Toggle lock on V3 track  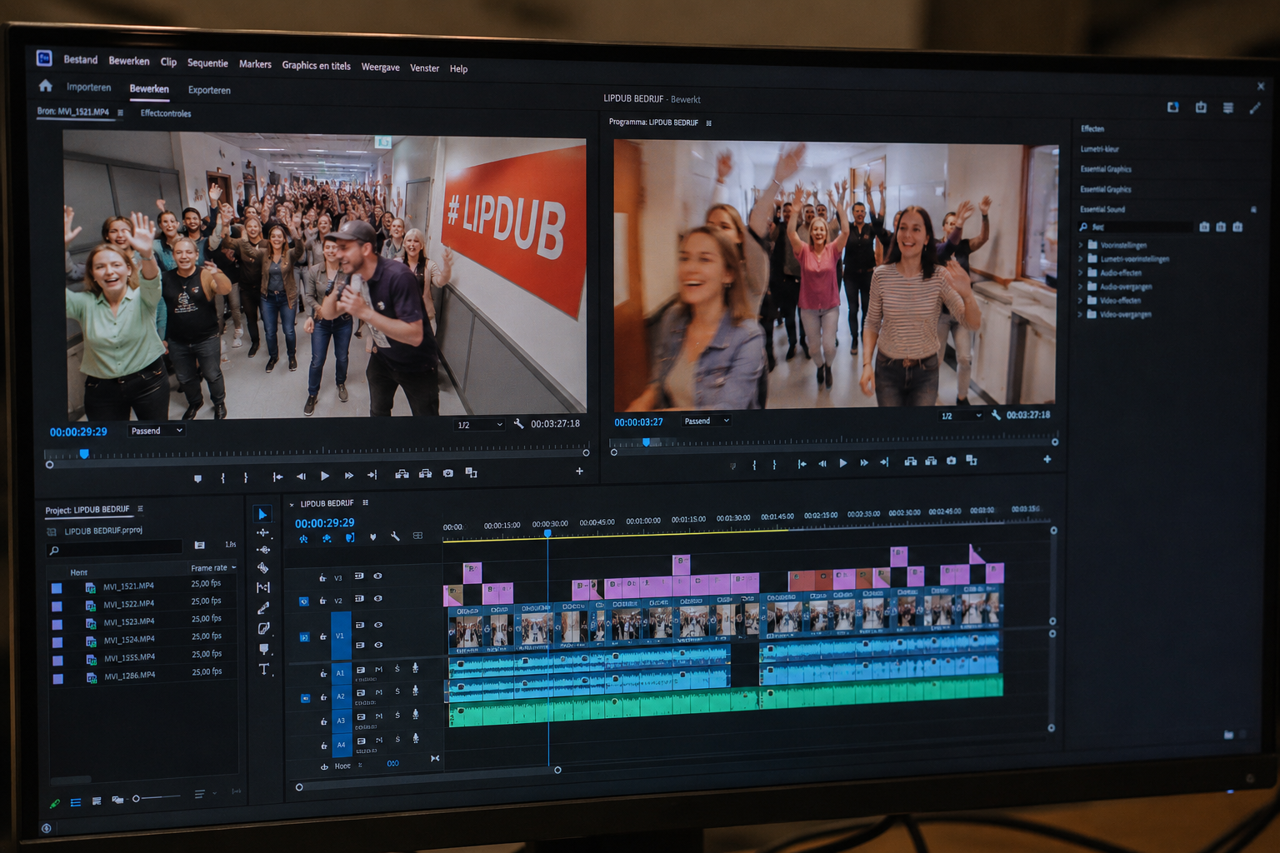point(322,577)
